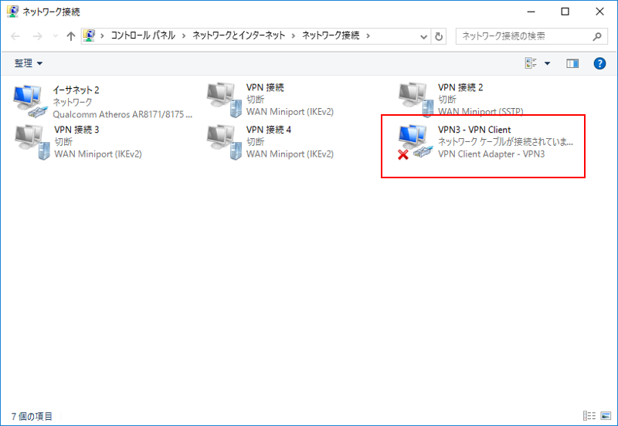Click the VPN Client Adapter - VPN3 text
This screenshot has height=426, width=618.
491,154
